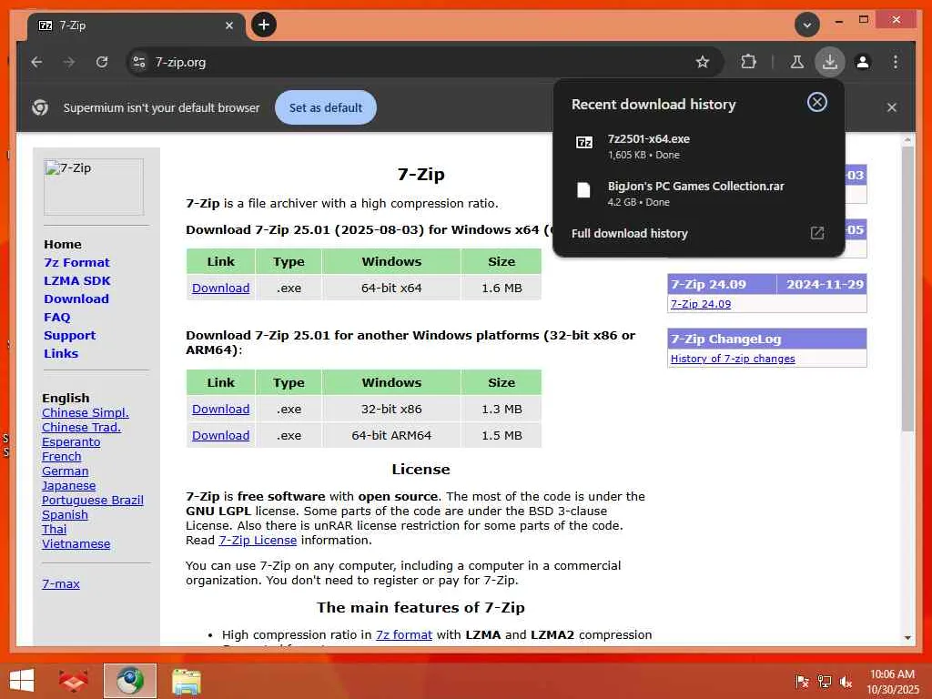Switch language to German
The height and width of the screenshot is (699, 932).
pyautogui.click(x=65, y=471)
